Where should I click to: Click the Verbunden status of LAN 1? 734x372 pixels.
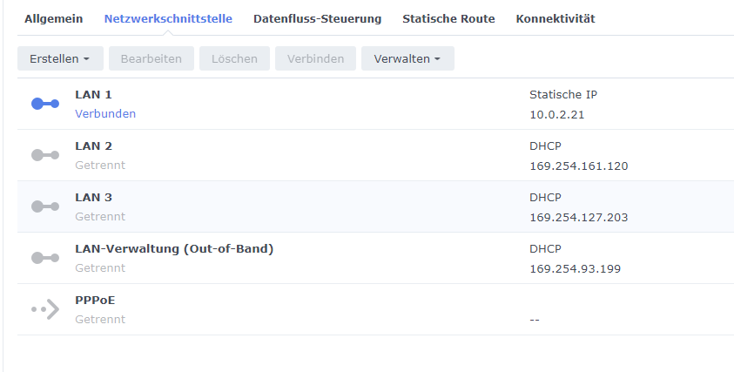(x=105, y=113)
